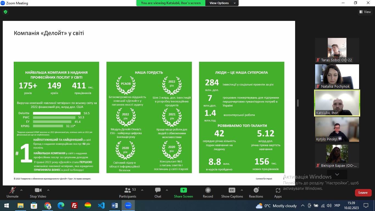Open the Windows Start menu
375x211 pixels.
(7, 206)
